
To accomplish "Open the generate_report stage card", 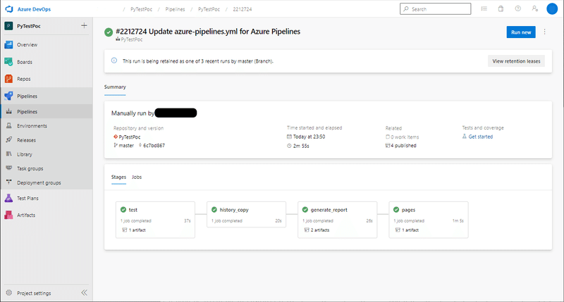I will point(338,220).
